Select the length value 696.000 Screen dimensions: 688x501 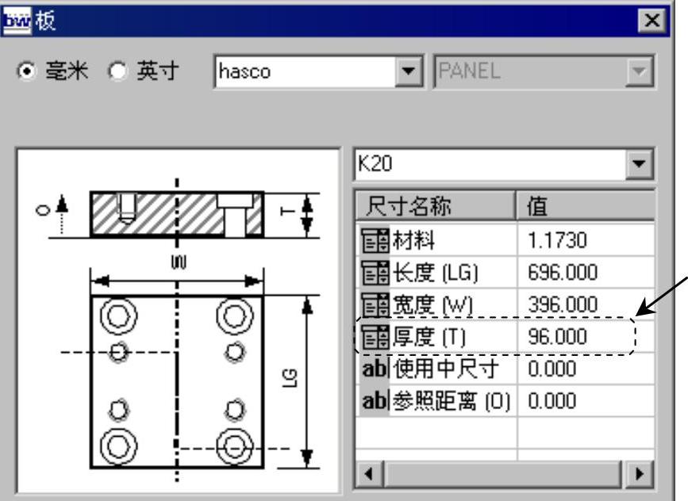point(563,273)
